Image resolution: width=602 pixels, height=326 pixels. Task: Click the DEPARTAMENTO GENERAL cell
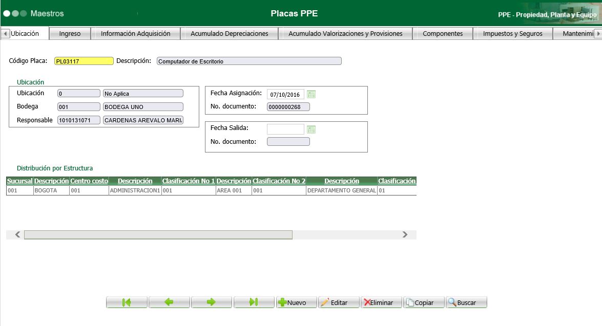pos(342,190)
